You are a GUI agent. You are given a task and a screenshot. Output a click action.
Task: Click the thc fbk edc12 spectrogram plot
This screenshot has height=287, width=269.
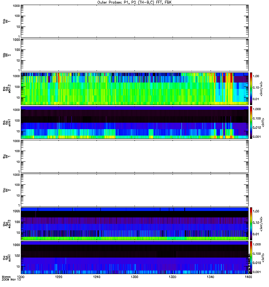134,224
